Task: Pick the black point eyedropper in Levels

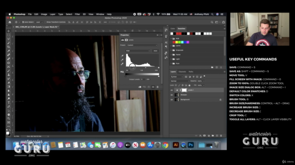Action: (122, 56)
